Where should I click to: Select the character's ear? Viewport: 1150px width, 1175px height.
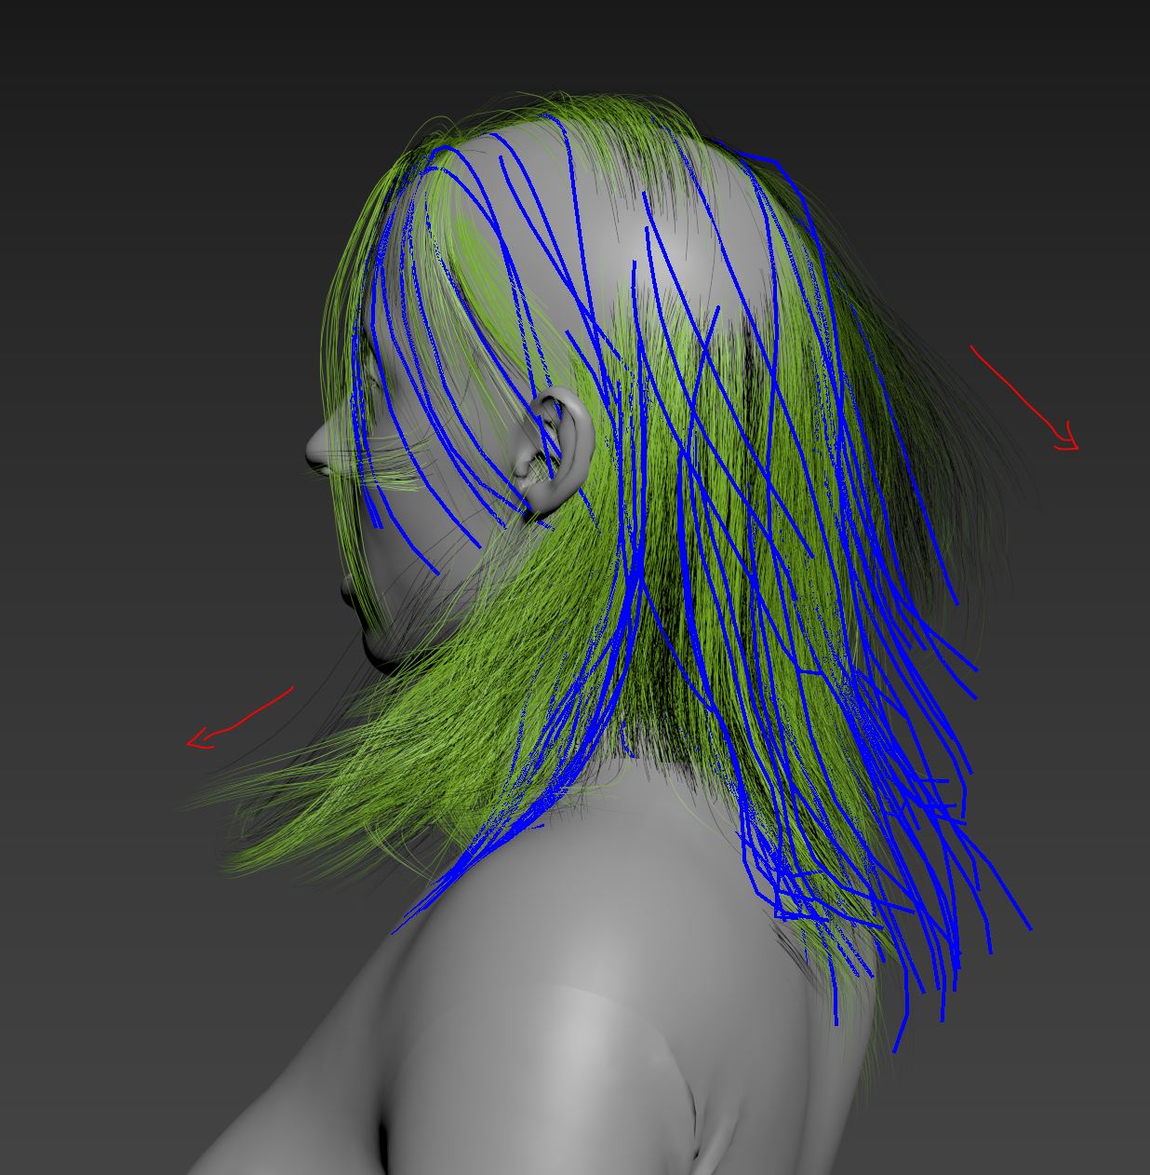558,447
